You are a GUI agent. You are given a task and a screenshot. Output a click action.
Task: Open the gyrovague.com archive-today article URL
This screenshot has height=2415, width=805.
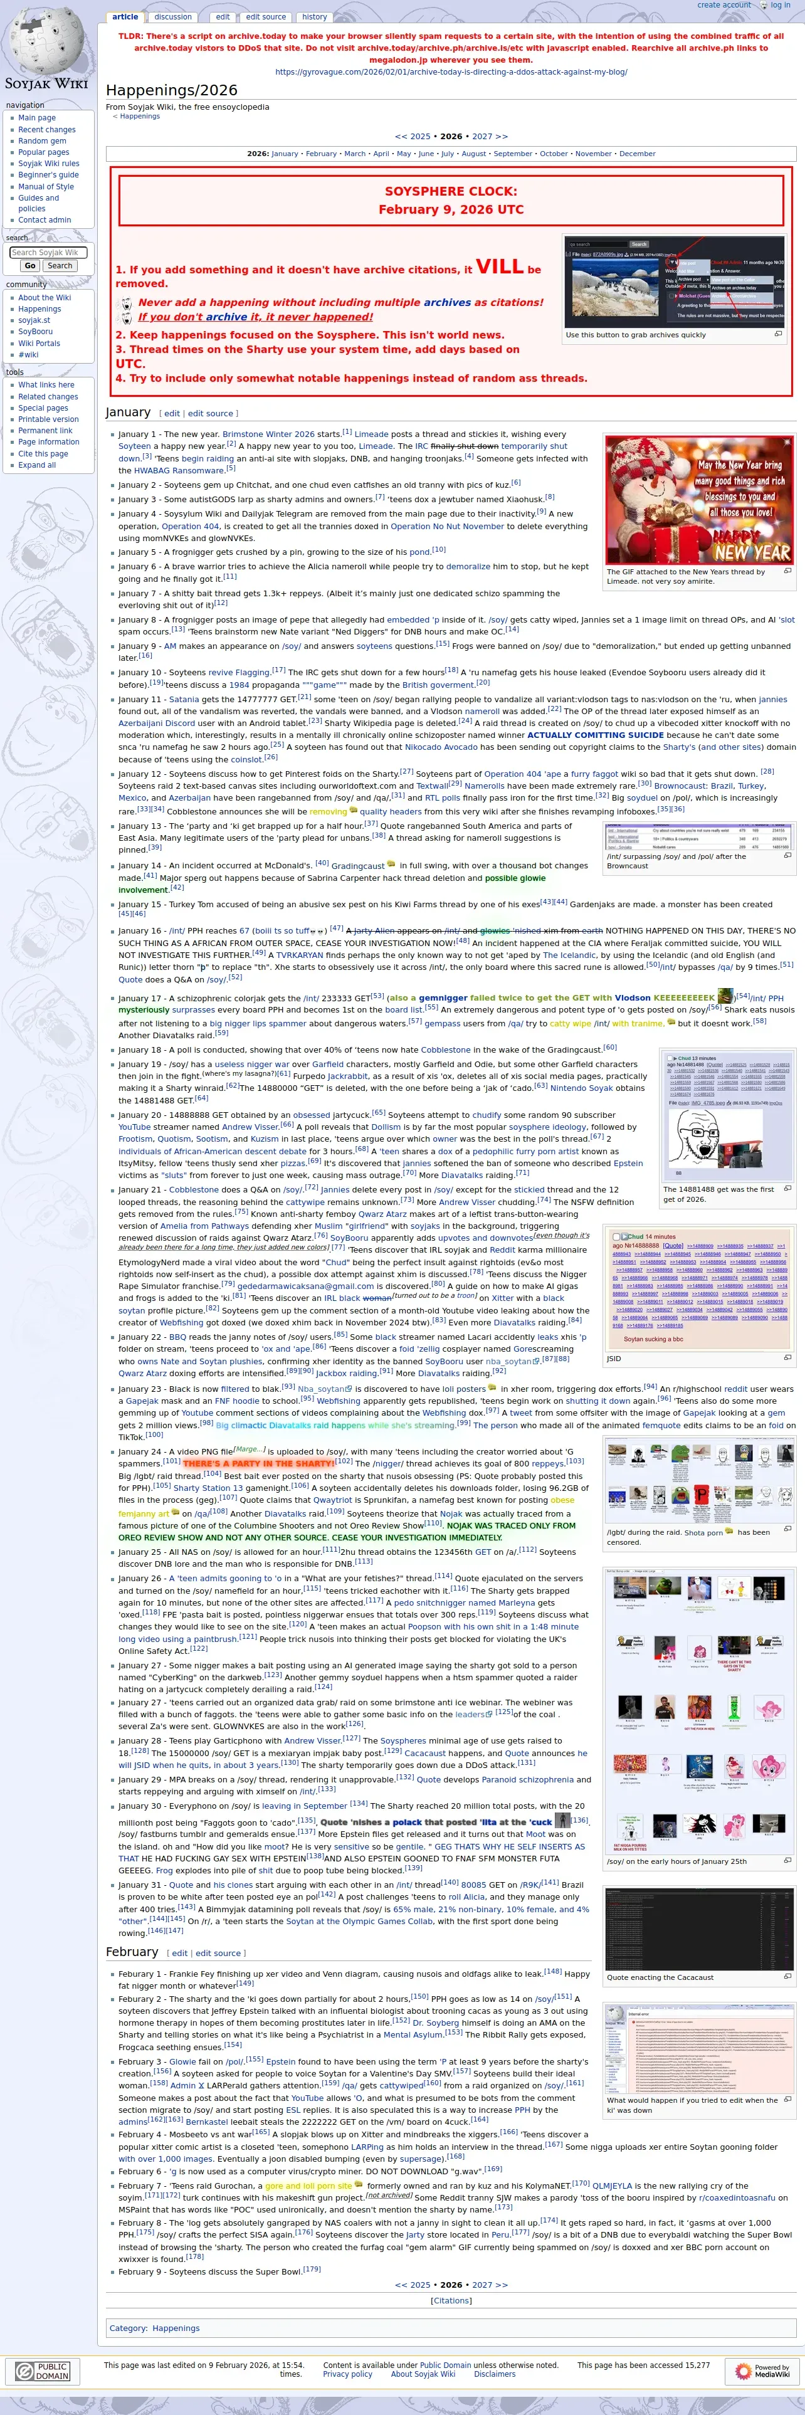tap(451, 71)
